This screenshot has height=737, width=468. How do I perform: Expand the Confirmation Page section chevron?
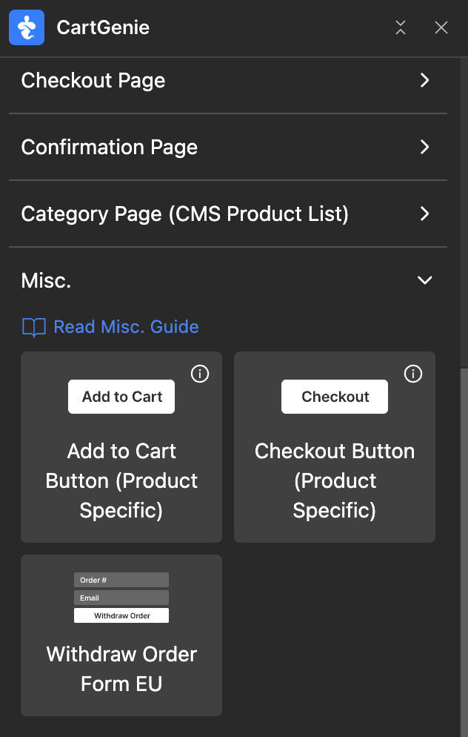pos(425,147)
